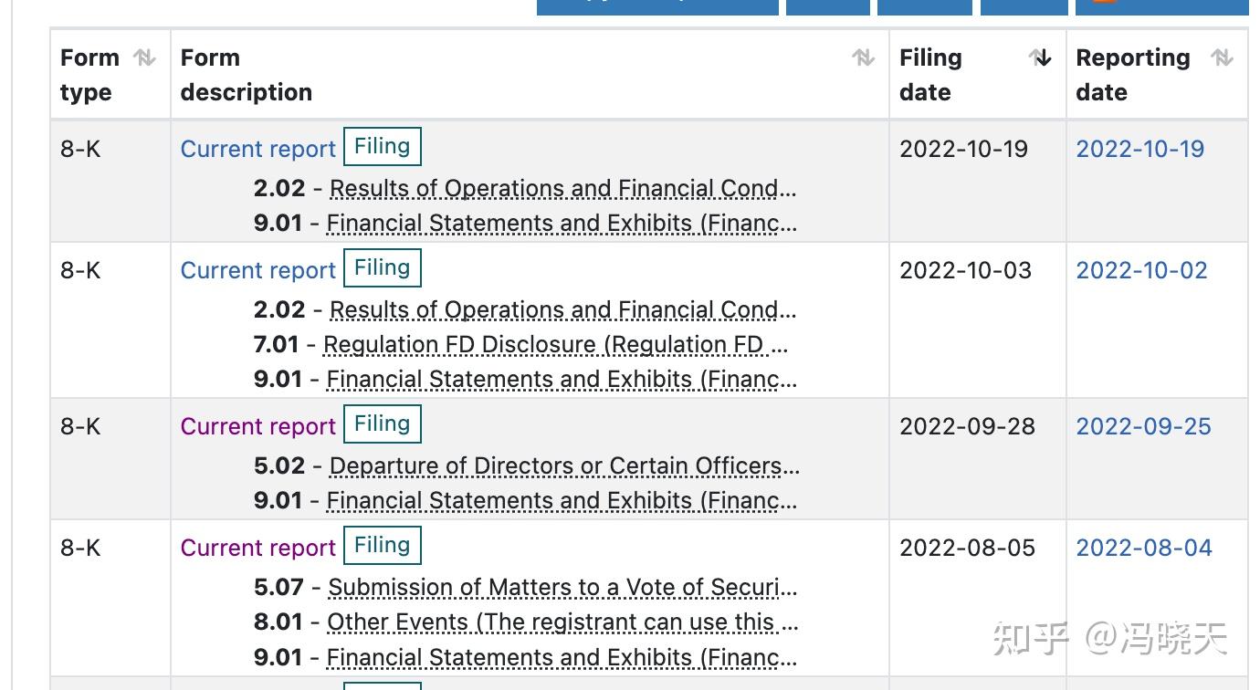Open Current report filed 2022-10-03
This screenshot has height=690, width=1260.
pos(258,271)
